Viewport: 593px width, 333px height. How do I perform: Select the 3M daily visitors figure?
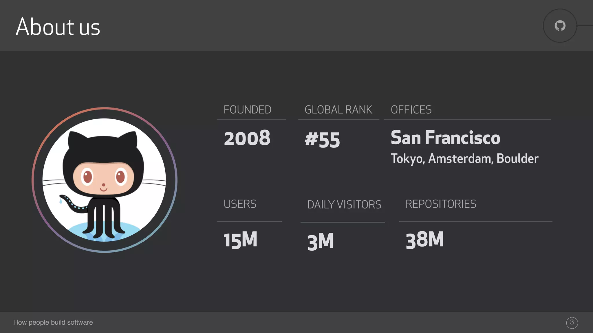[321, 241]
